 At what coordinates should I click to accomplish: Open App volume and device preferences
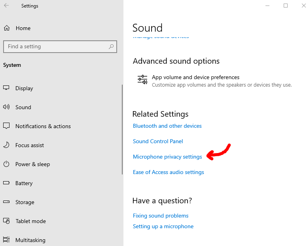(195, 78)
